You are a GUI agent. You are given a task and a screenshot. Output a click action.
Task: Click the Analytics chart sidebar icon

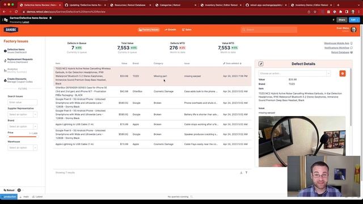pyautogui.click(x=5, y=70)
